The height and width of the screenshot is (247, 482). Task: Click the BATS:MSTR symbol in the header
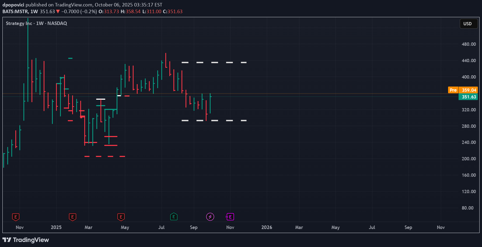[15, 12]
